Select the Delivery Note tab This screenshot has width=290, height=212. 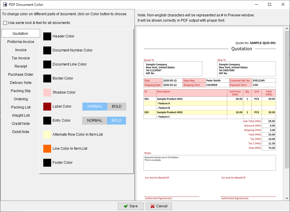(20, 83)
